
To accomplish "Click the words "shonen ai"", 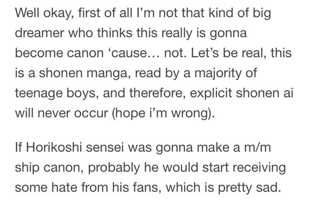I will click(x=265, y=93).
